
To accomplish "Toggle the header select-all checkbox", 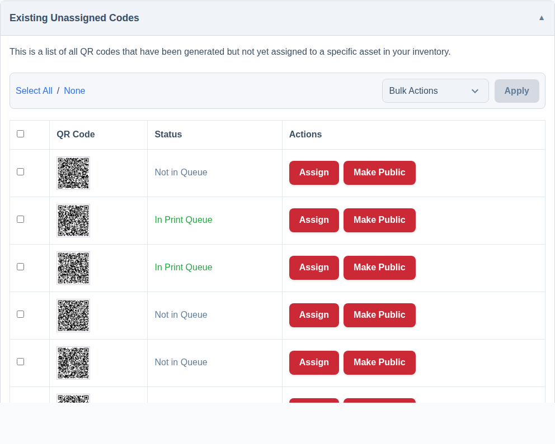I will [21, 134].
